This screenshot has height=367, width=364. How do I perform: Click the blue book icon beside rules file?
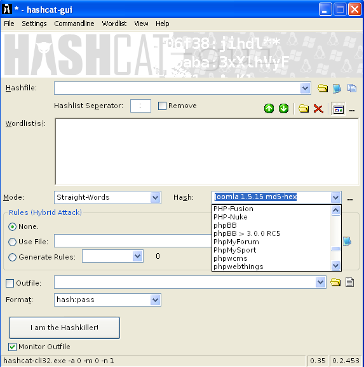click(x=347, y=241)
